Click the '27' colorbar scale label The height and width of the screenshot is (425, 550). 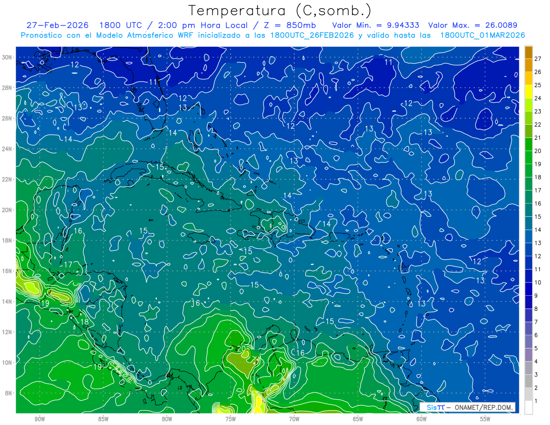pos(538,58)
